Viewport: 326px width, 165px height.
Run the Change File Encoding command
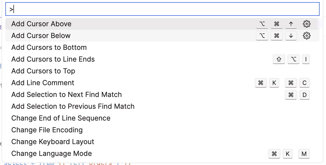(x=47, y=130)
